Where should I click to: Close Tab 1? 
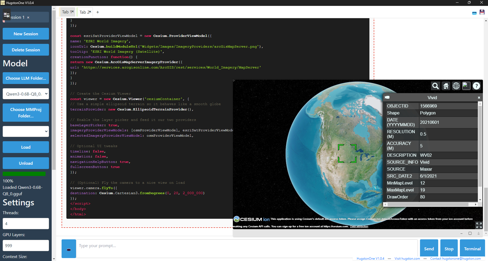pyautogui.click(x=73, y=11)
